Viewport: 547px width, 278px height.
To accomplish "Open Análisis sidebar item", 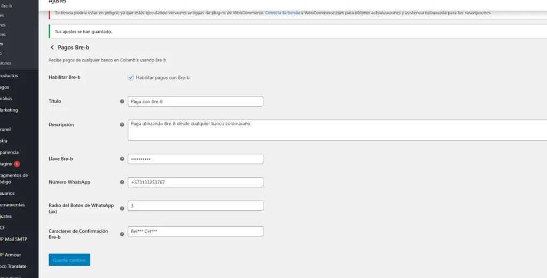I will click(x=6, y=99).
